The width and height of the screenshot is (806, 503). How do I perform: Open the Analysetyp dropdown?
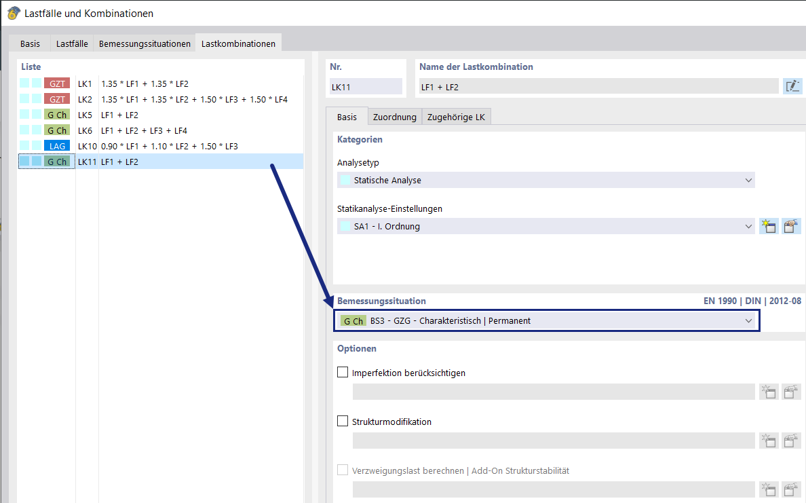[x=546, y=180]
